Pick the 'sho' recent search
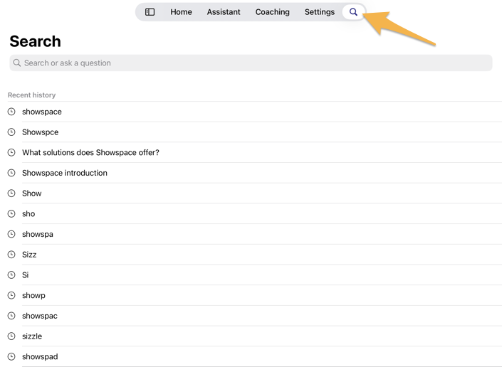The image size is (502, 367). [254, 214]
